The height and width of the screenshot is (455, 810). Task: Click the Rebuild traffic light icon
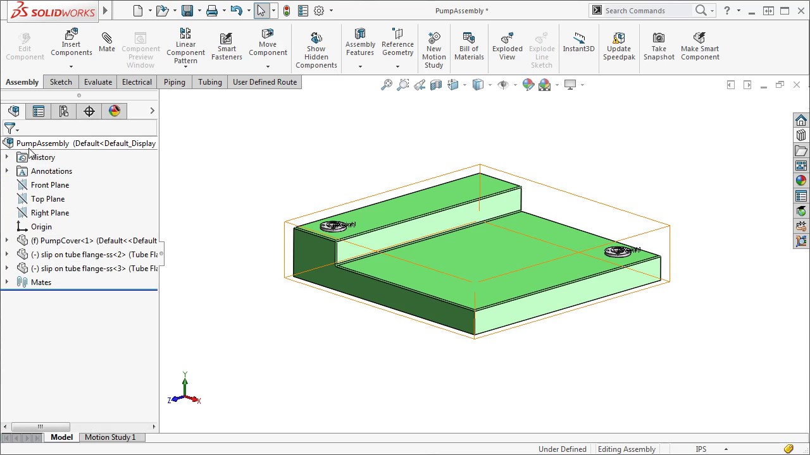pos(287,10)
